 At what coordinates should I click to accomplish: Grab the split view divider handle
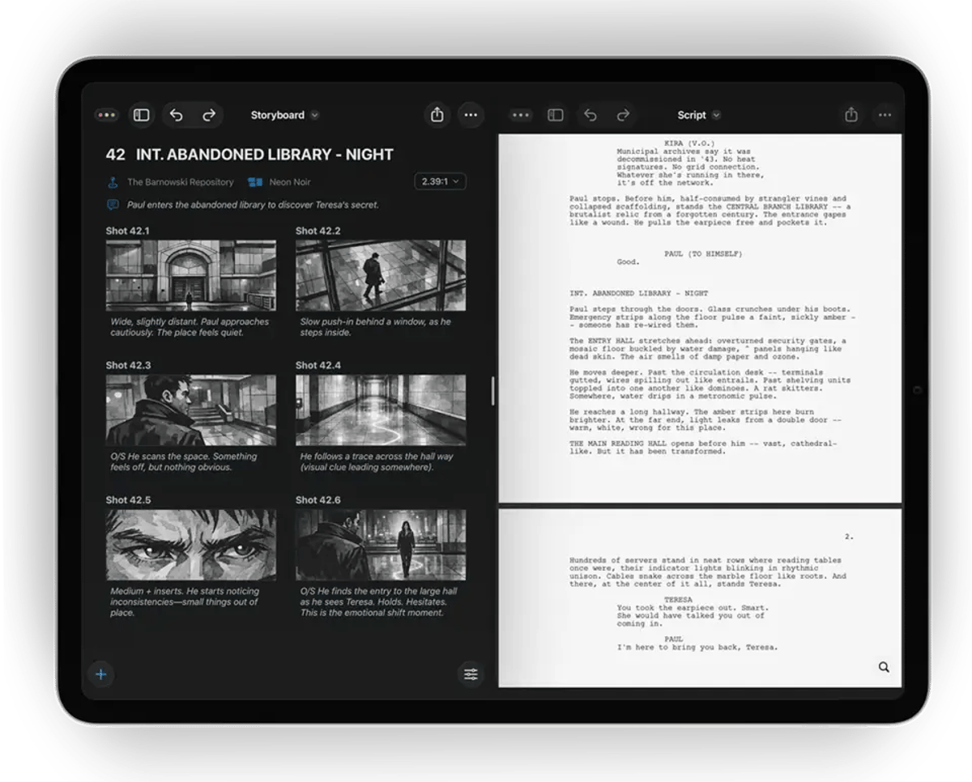coord(492,391)
